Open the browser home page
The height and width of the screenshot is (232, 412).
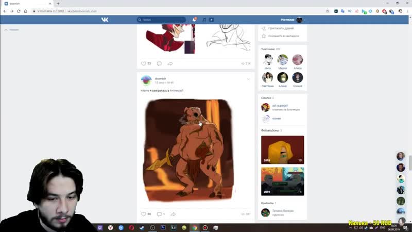25,11
